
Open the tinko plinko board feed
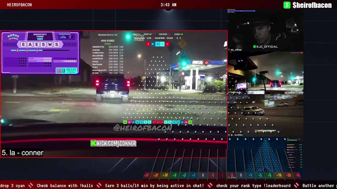[266, 158]
